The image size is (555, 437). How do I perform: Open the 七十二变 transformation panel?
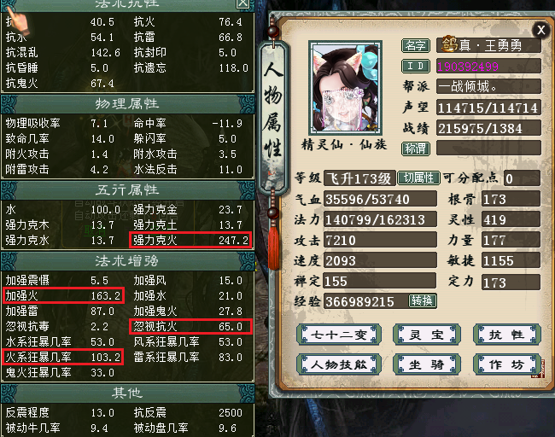click(x=339, y=335)
